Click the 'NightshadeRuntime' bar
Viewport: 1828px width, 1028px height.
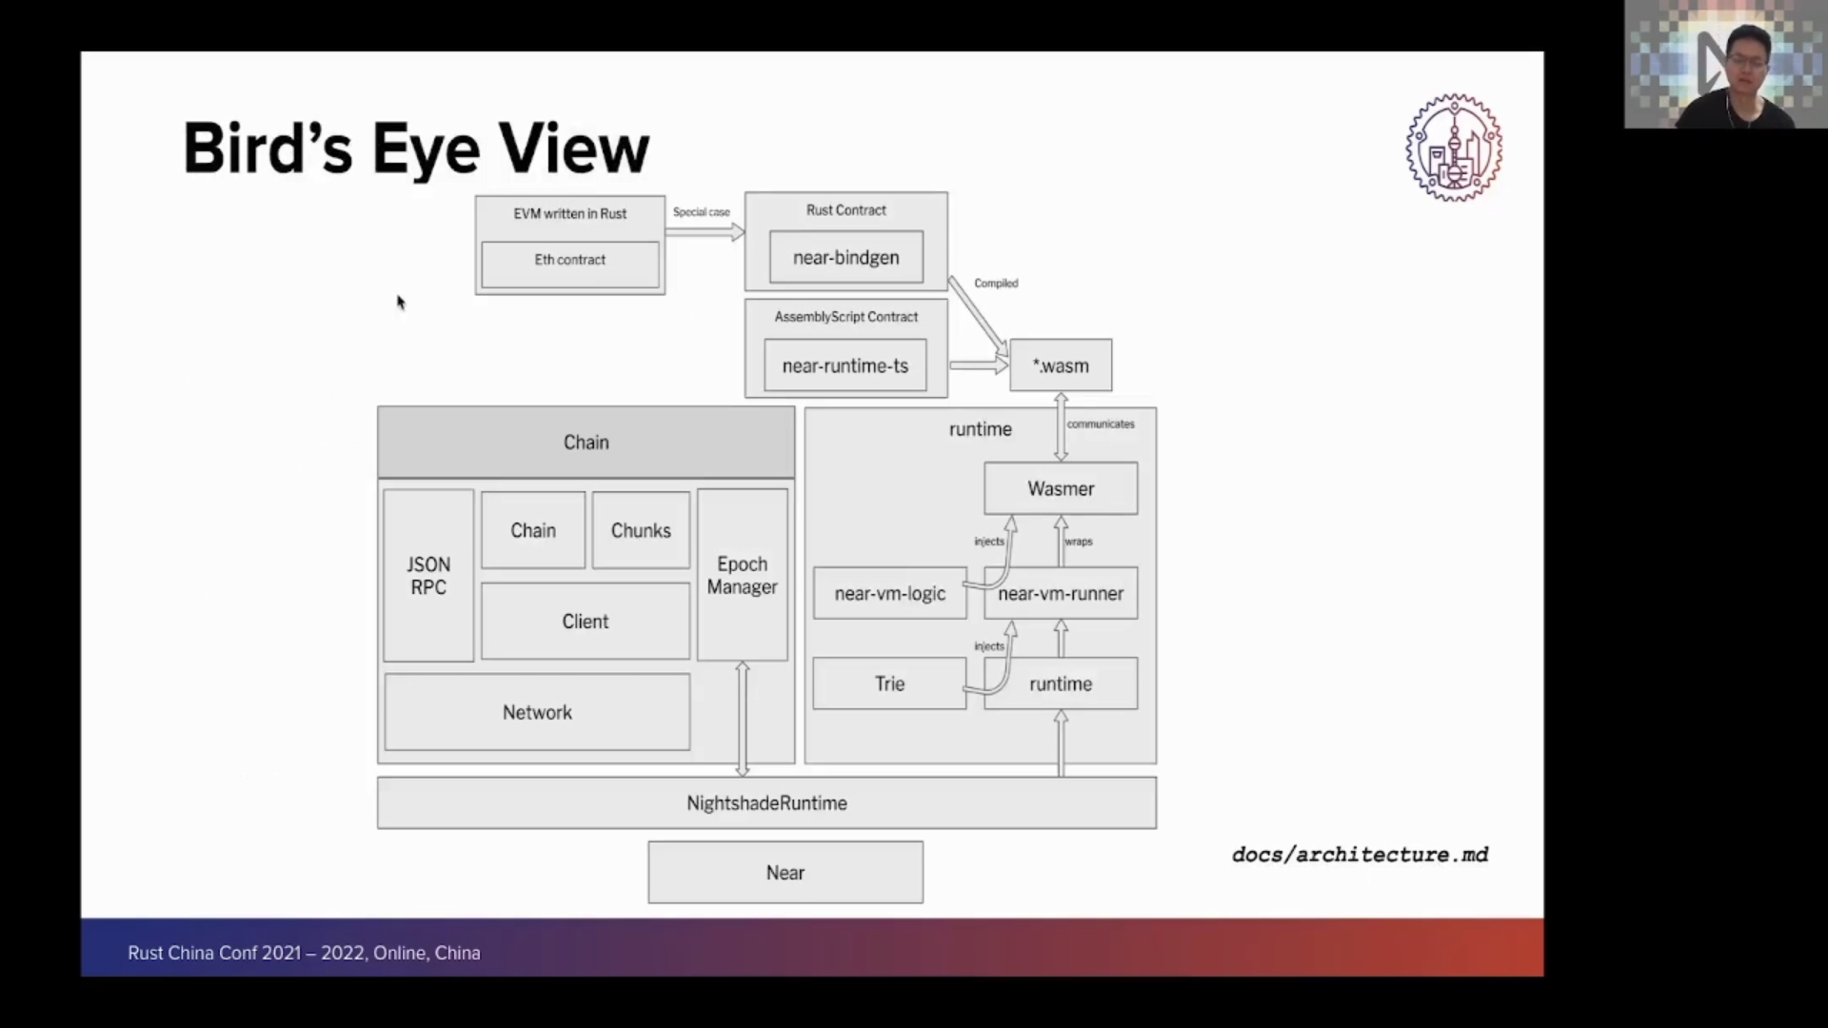pos(766,802)
